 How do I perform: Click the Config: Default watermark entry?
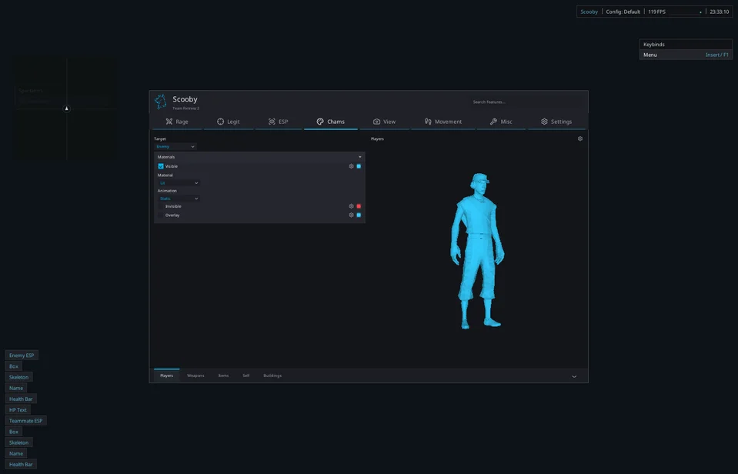[x=623, y=12]
